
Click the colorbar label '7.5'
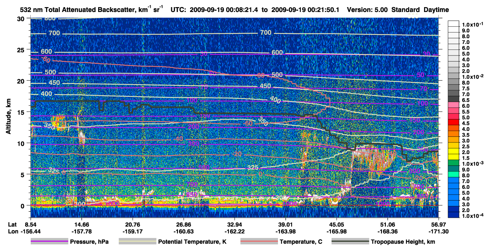(466, 89)
